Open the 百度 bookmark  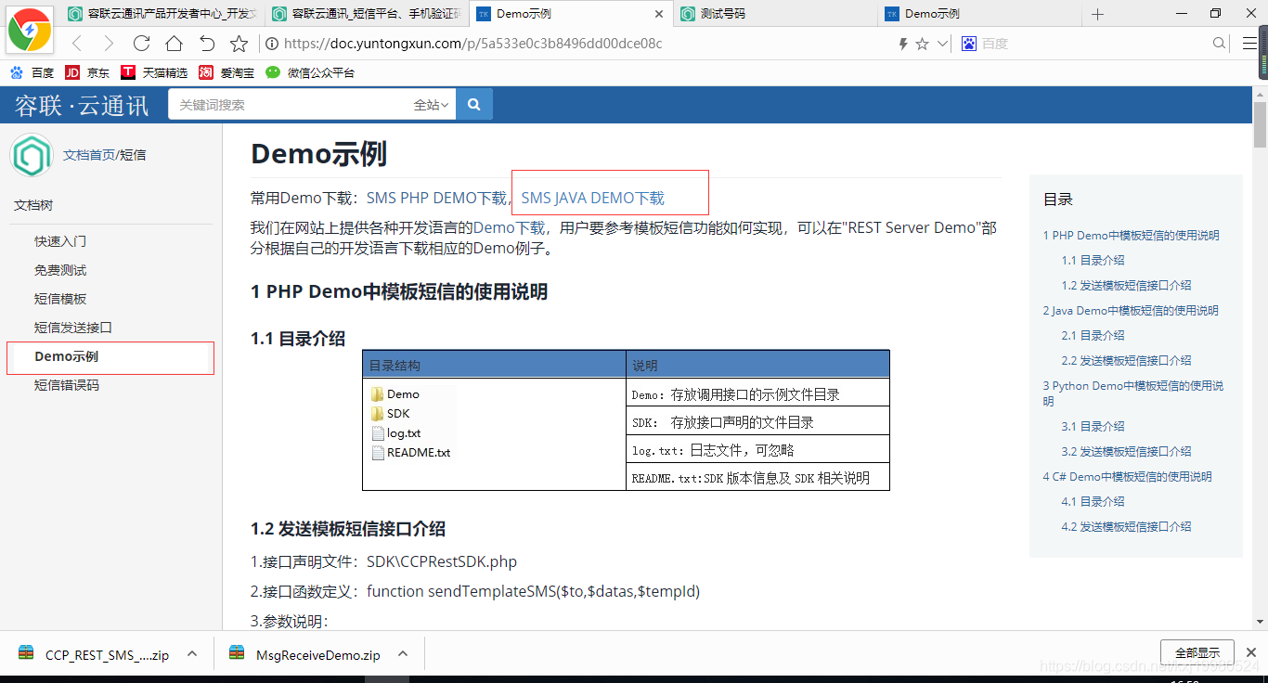[x=32, y=72]
